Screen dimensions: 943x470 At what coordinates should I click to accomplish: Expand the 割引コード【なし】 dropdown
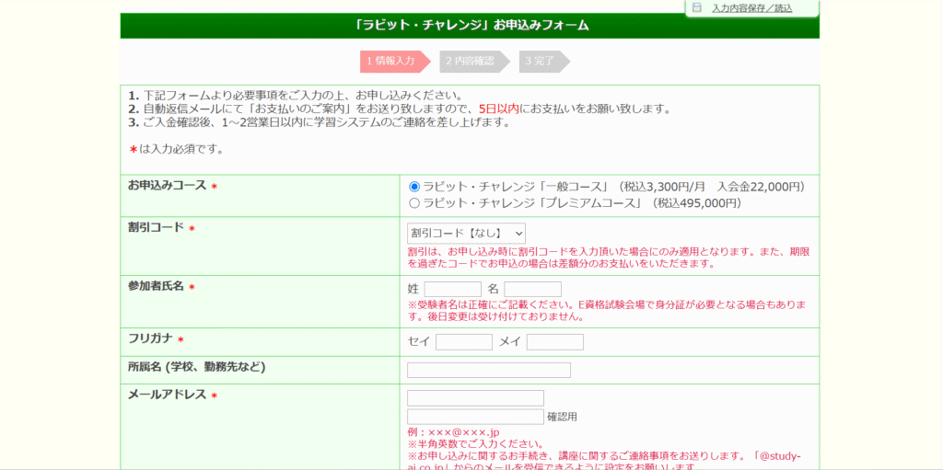tap(466, 234)
